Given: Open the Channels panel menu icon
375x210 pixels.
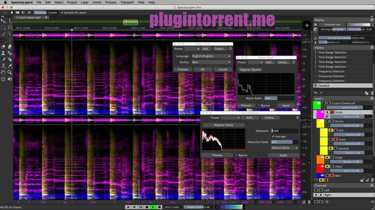Looking at the screenshot, I should [x=372, y=185].
